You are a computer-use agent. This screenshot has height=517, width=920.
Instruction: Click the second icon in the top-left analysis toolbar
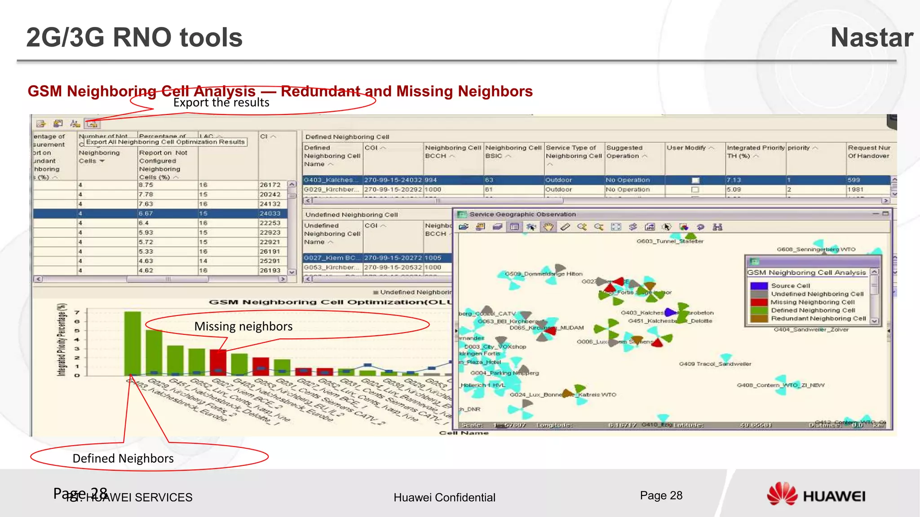58,124
